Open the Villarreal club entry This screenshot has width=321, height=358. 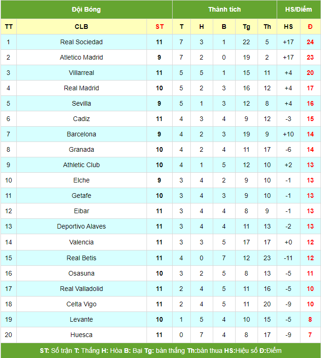(x=81, y=73)
